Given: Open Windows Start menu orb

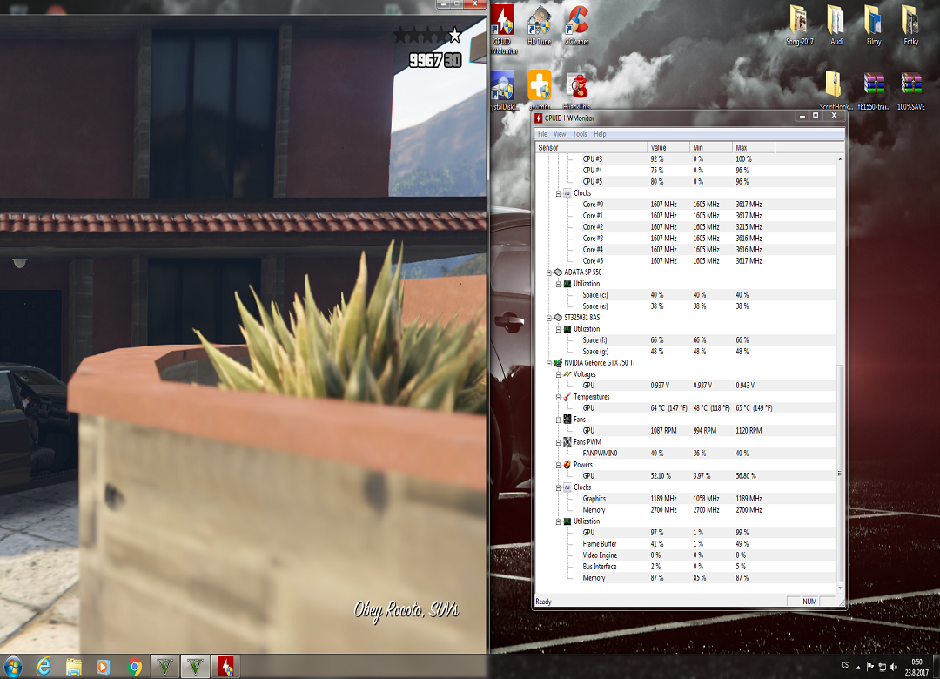Looking at the screenshot, I should (x=13, y=667).
